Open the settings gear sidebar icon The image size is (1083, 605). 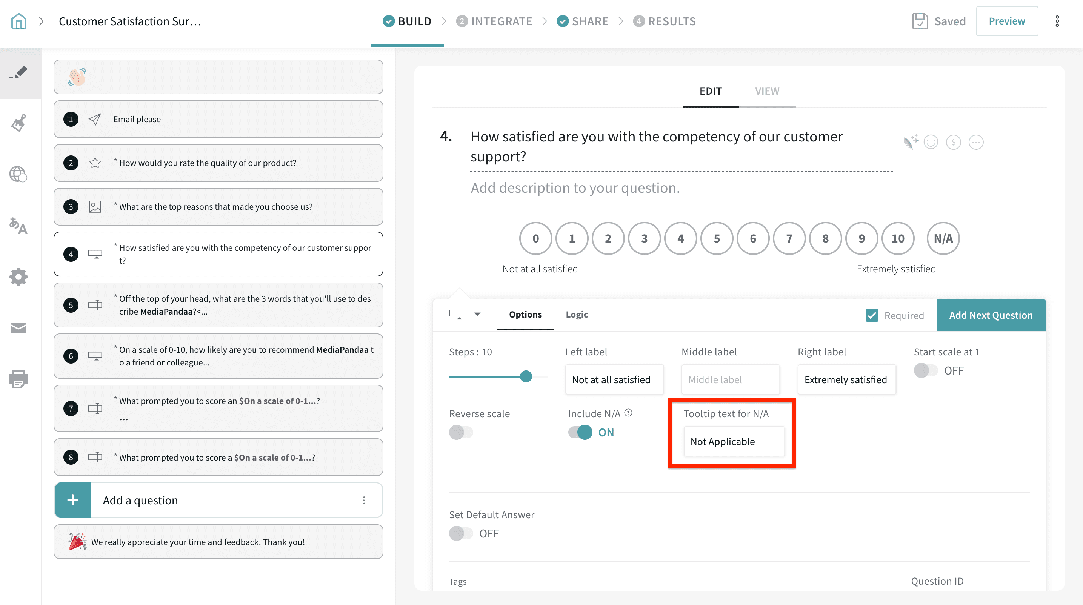tap(18, 277)
